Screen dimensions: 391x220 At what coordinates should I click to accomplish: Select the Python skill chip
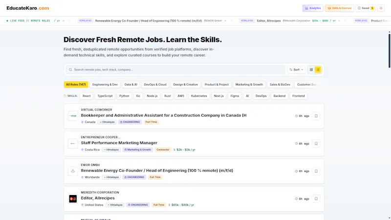tap(124, 96)
